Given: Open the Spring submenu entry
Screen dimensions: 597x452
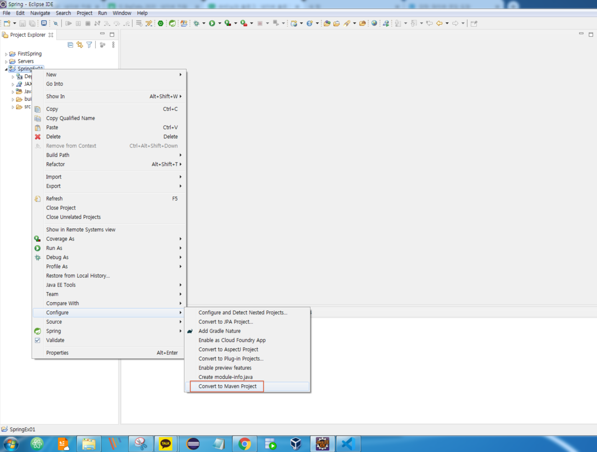Looking at the screenshot, I should [x=109, y=331].
